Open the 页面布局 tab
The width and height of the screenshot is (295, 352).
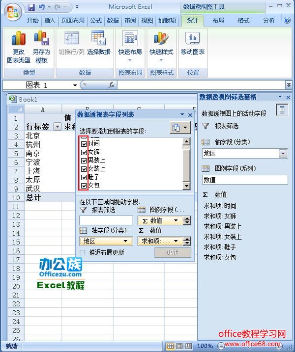tap(73, 21)
